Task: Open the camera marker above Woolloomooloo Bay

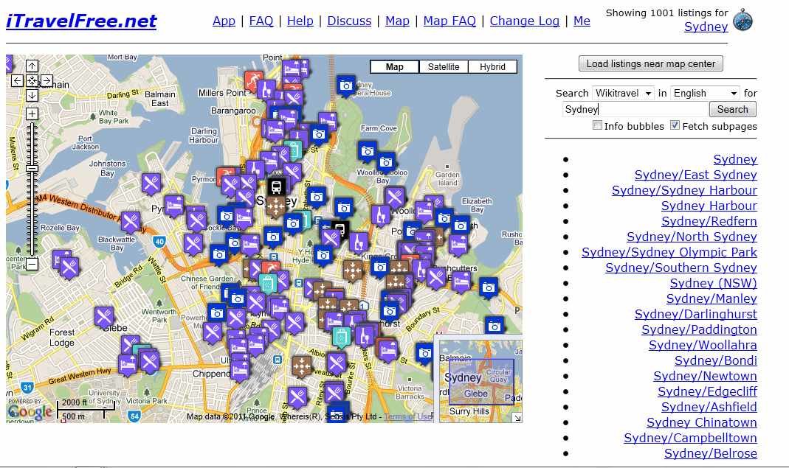Action: [386, 162]
